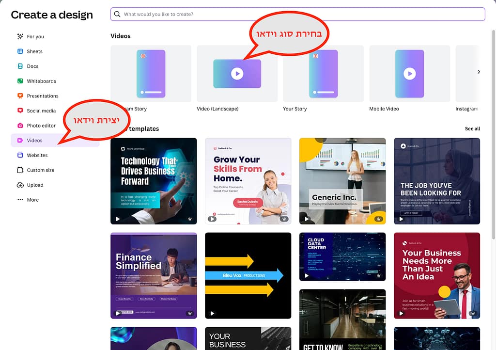Open Whiteboards from the sidebar
The image size is (496, 350).
point(20,81)
